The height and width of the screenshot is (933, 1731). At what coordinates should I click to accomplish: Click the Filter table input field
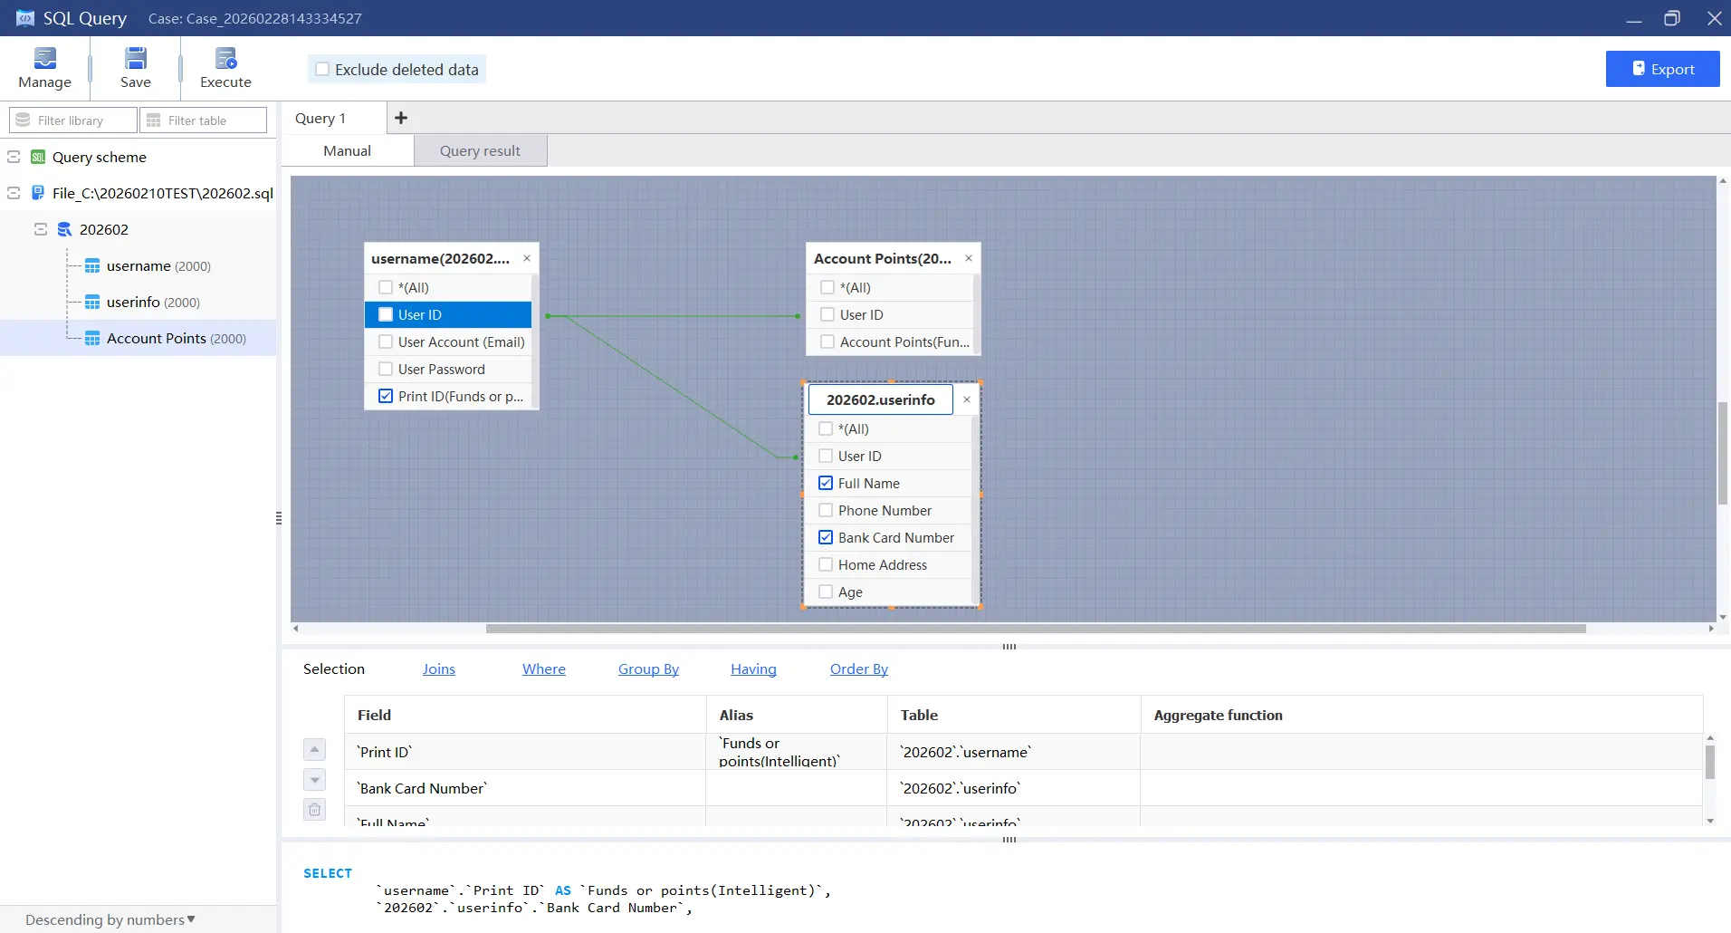coord(203,120)
